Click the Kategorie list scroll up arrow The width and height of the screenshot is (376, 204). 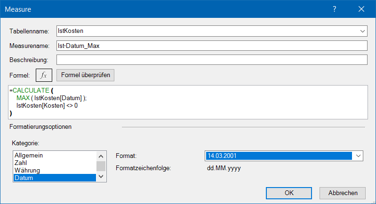[x=101, y=156]
